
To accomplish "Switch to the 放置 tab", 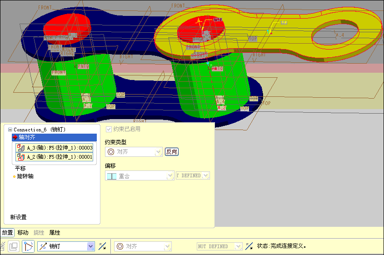I will [x=7, y=232].
